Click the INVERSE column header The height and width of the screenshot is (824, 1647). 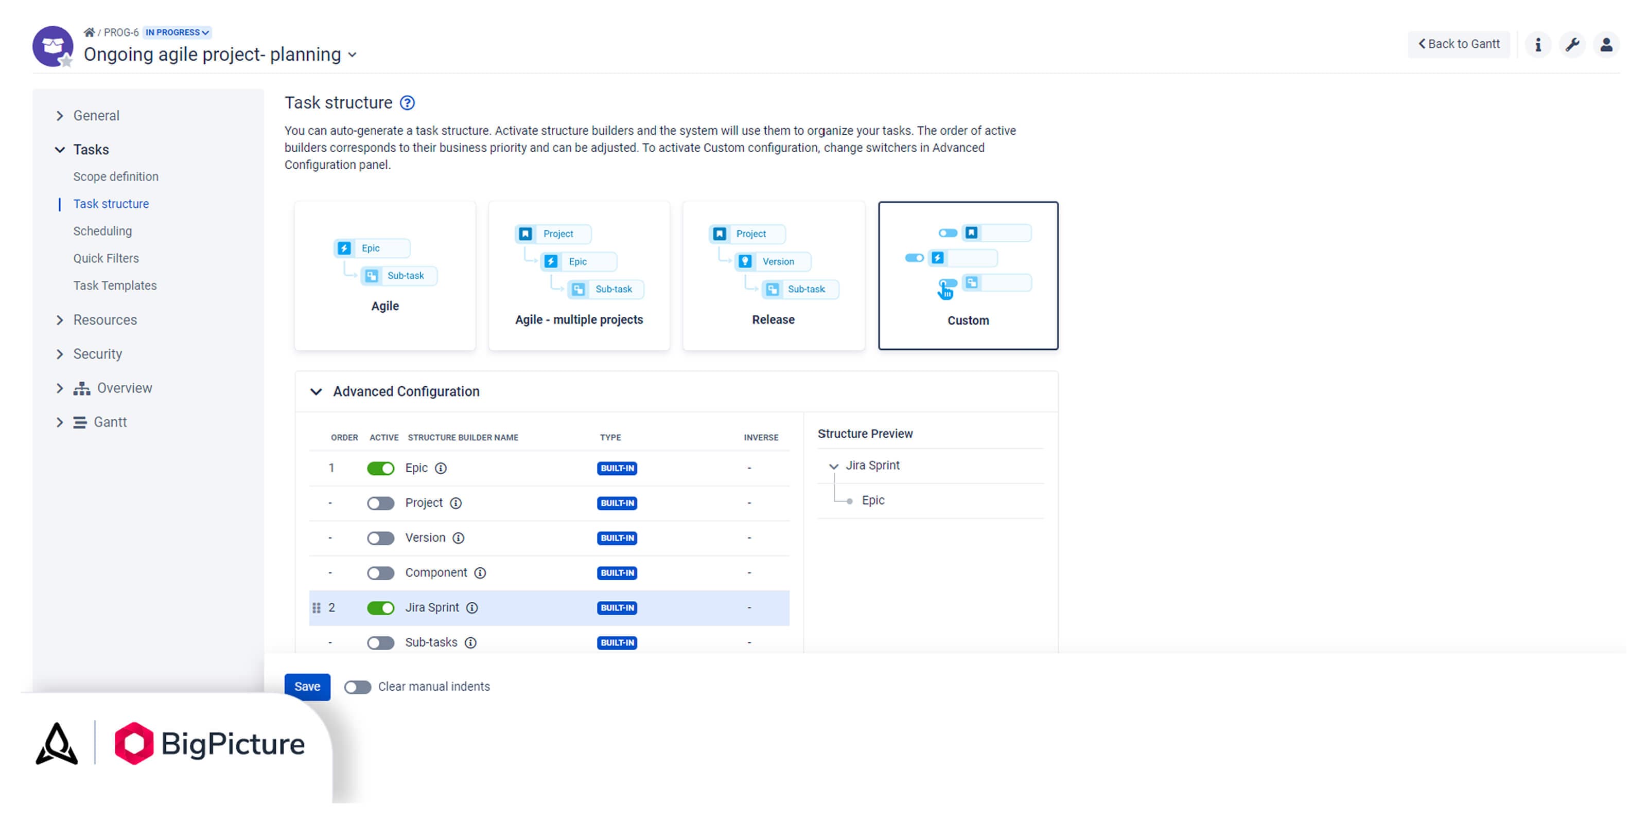tap(761, 438)
